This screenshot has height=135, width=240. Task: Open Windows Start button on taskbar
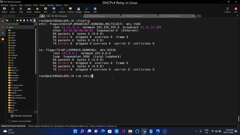click(75, 131)
